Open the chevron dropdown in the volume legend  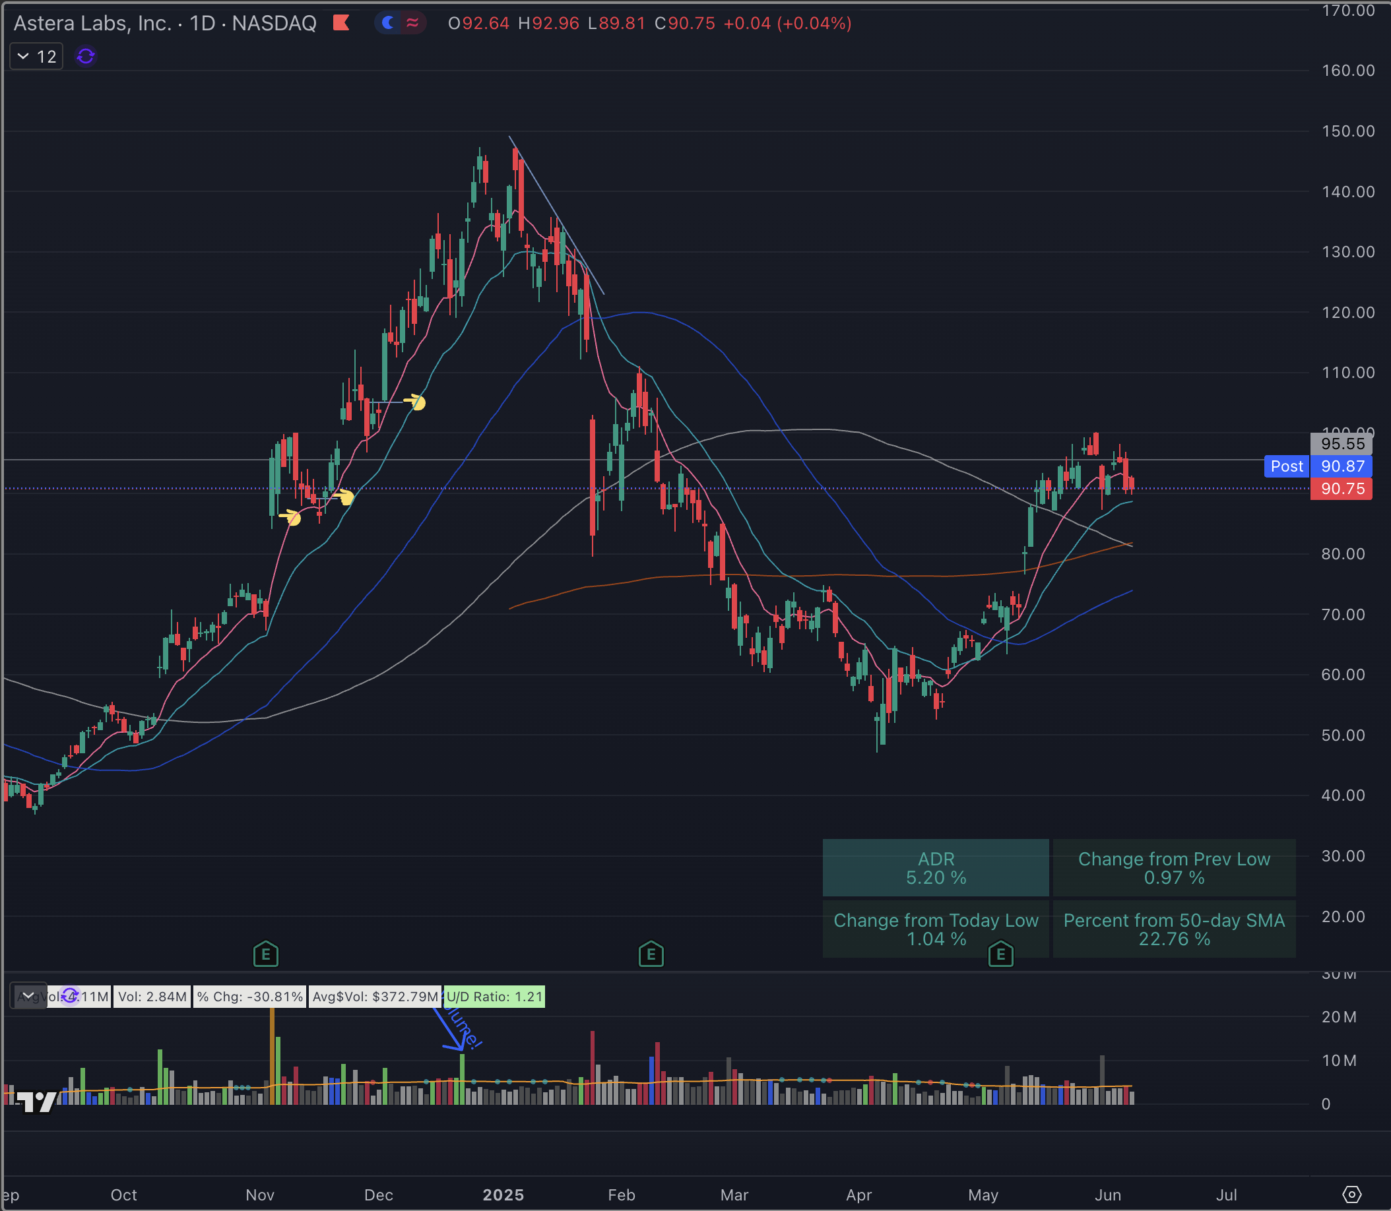click(29, 995)
